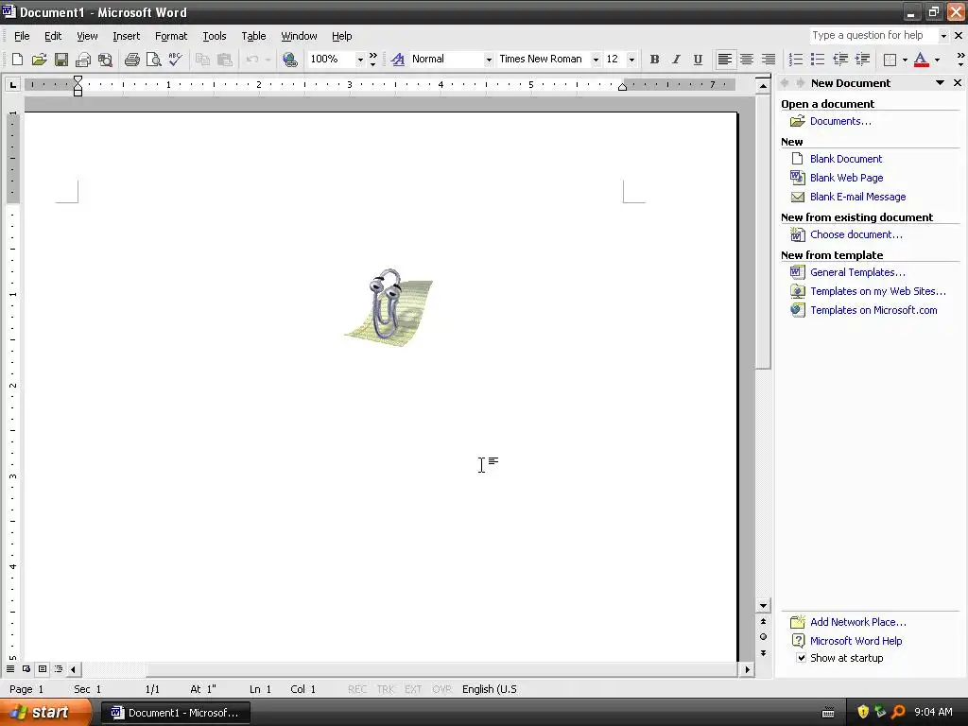Click Document1 taskbar button
This screenshot has width=968, height=726.
175,713
